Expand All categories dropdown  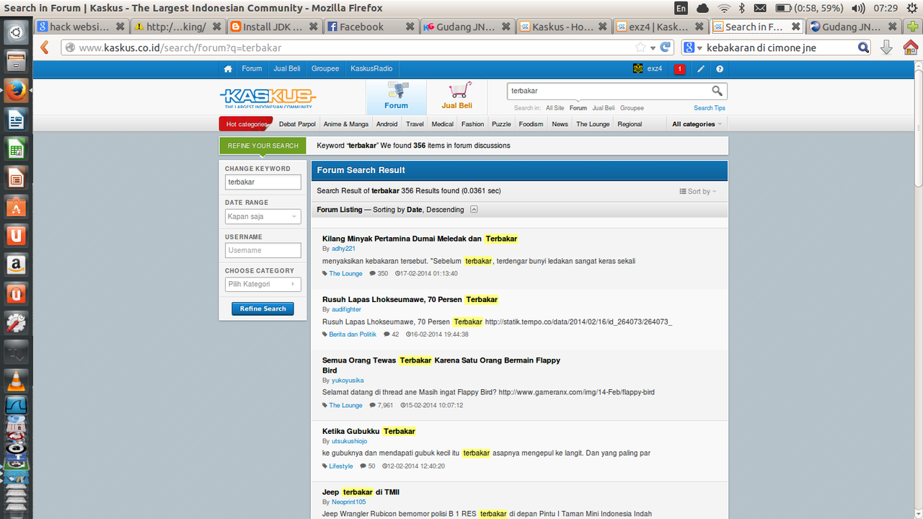[x=697, y=124]
